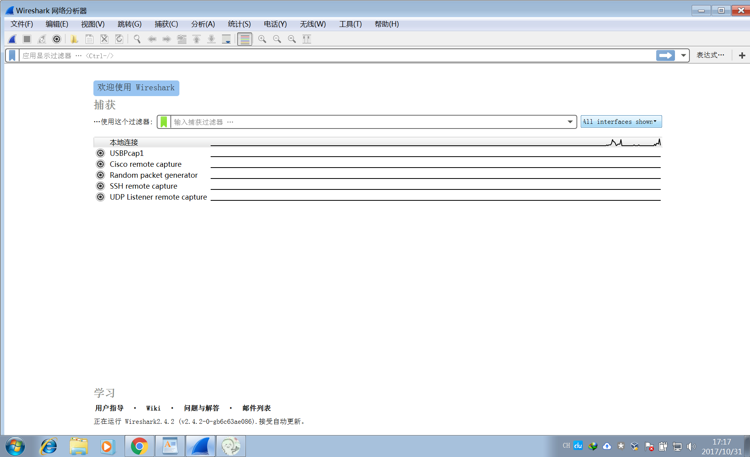Viewport: 750px width, 457px height.
Task: Open the 无线(W) menu
Action: 313,24
